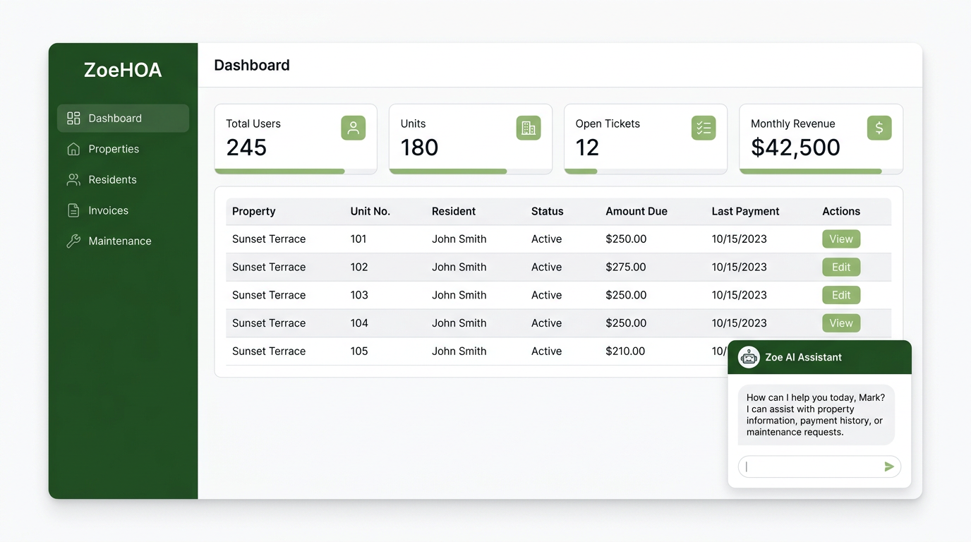Click View for unit 104

click(x=841, y=323)
